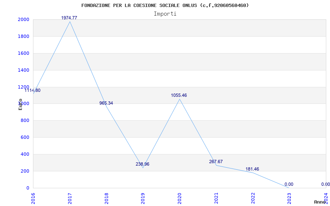
Task: Click the 2020 x-axis year label
Action: [x=179, y=199]
